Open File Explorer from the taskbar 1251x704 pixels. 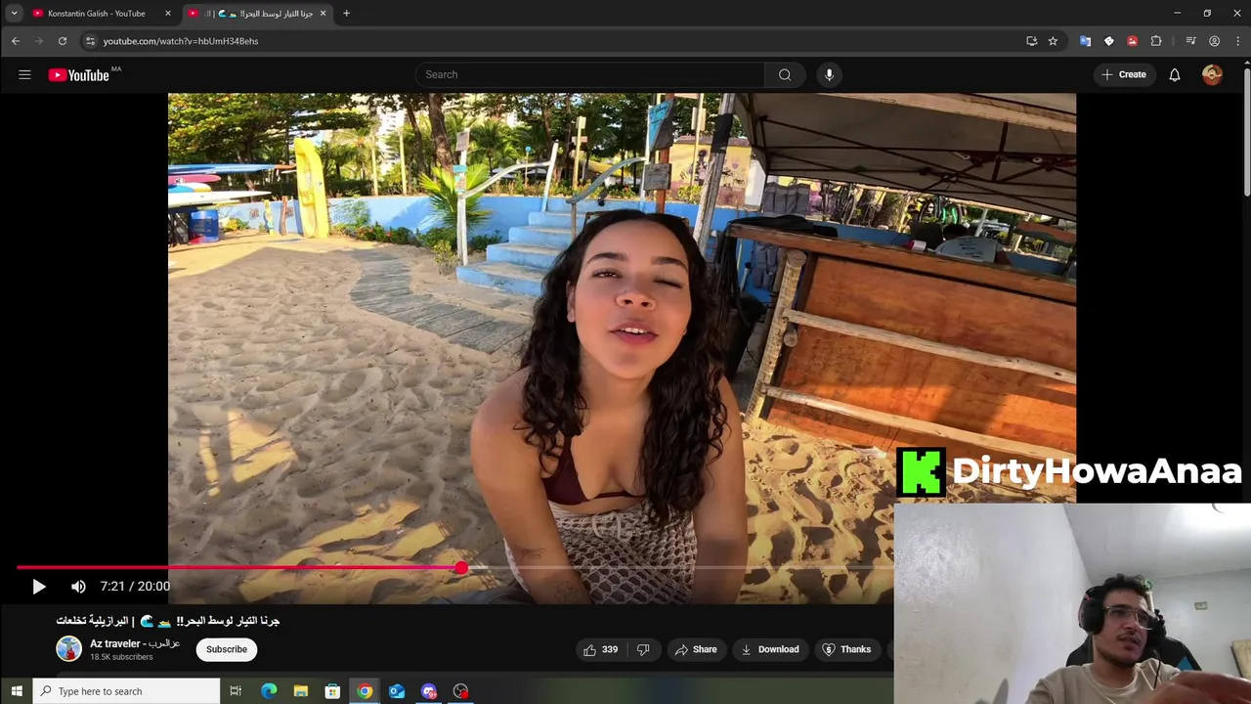[301, 691]
